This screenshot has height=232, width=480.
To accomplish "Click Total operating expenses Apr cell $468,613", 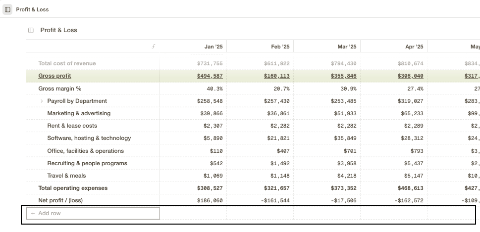I will pyautogui.click(x=411, y=188).
